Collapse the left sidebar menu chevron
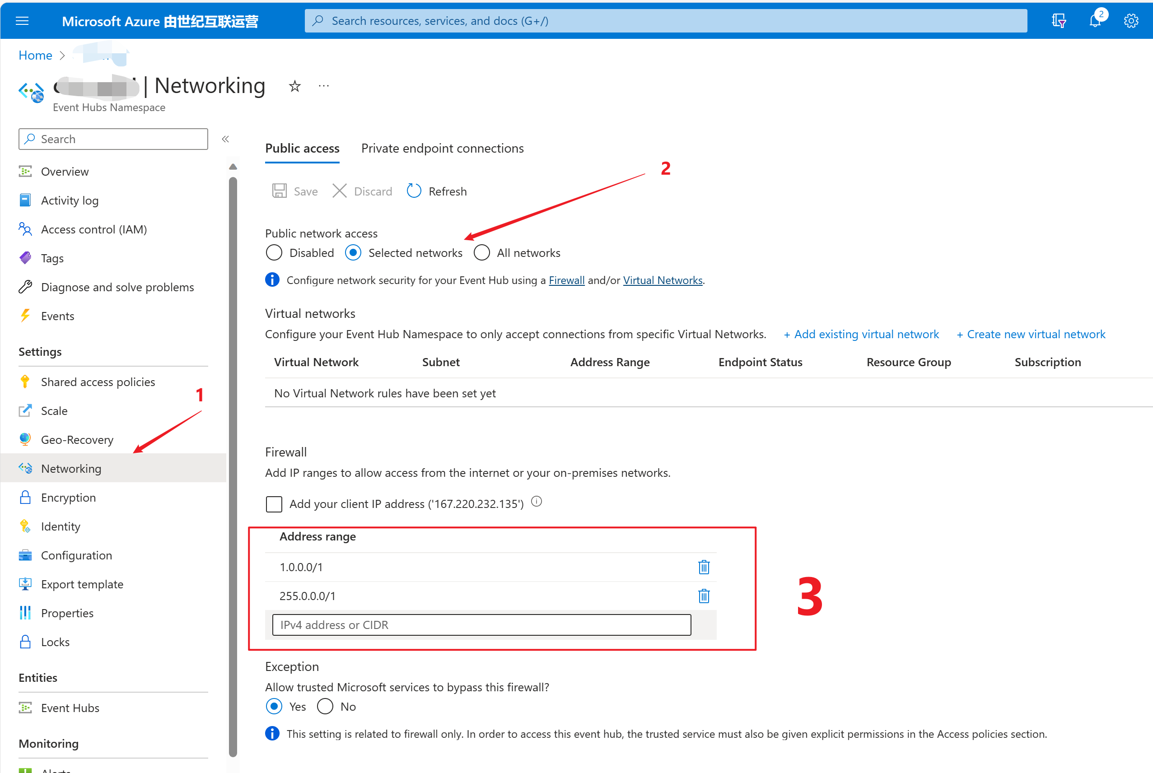 (x=225, y=139)
